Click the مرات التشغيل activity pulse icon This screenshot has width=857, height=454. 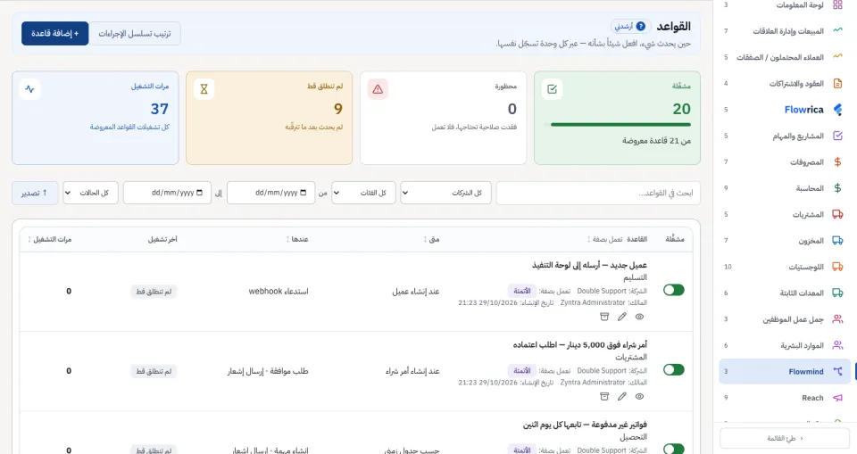(x=29, y=89)
